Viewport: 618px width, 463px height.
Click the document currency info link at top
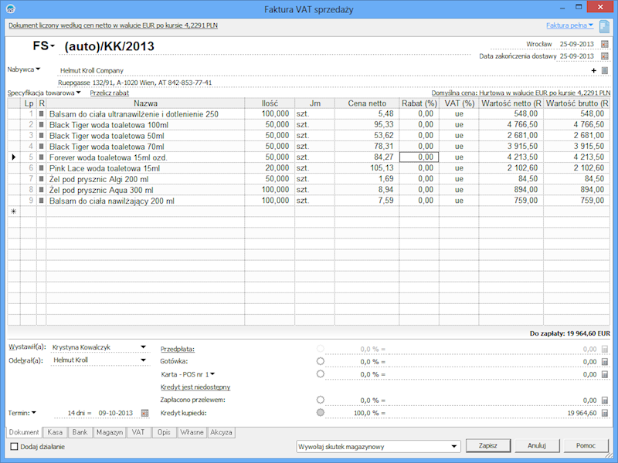(113, 25)
